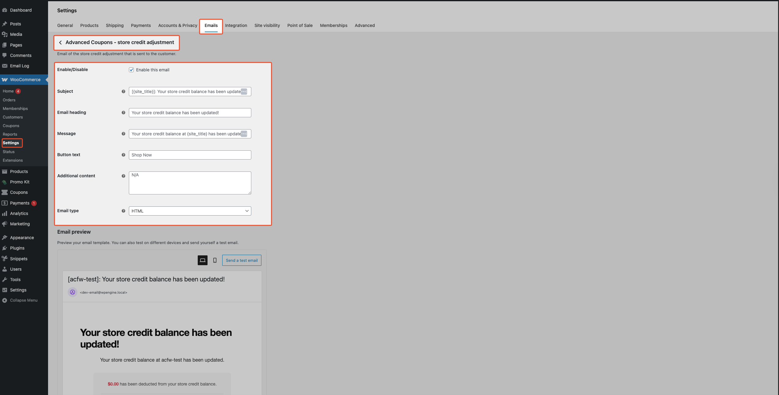Uncheck Enable this email checkbox

pyautogui.click(x=131, y=70)
